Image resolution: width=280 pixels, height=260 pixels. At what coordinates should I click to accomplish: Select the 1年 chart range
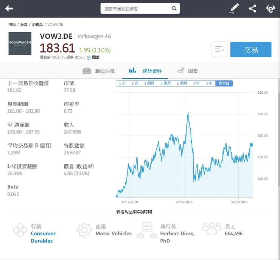pos(196,84)
